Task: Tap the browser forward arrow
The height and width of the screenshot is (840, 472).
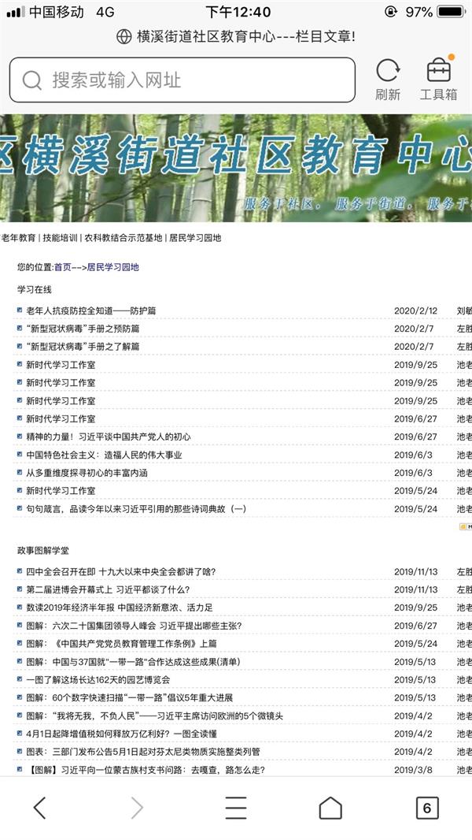Action: 137,807
